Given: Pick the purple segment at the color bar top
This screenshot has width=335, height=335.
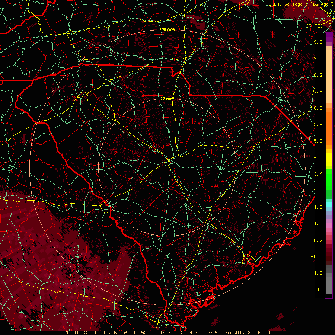Looking at the screenshot, I should pyautogui.click(x=329, y=37).
